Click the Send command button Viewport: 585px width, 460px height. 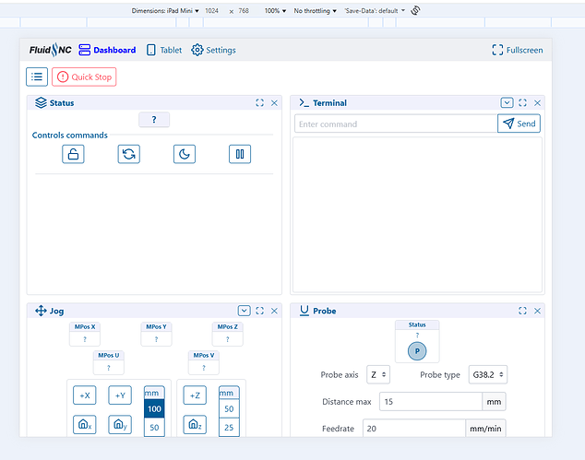point(519,124)
